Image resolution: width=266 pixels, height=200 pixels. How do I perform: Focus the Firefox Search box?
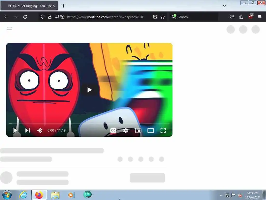[194, 17]
